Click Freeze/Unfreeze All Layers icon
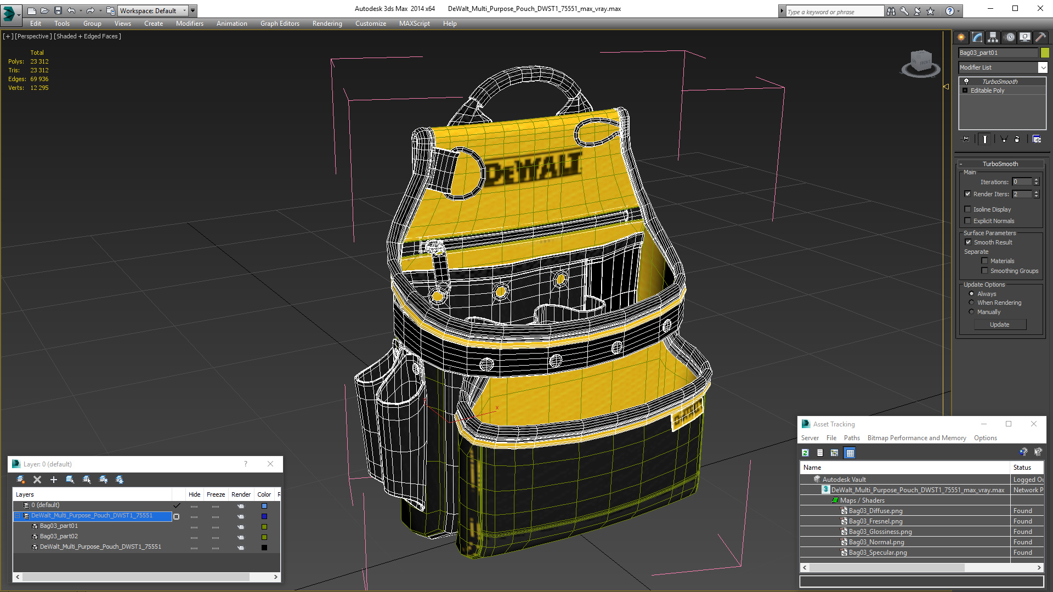The height and width of the screenshot is (592, 1053). point(120,480)
